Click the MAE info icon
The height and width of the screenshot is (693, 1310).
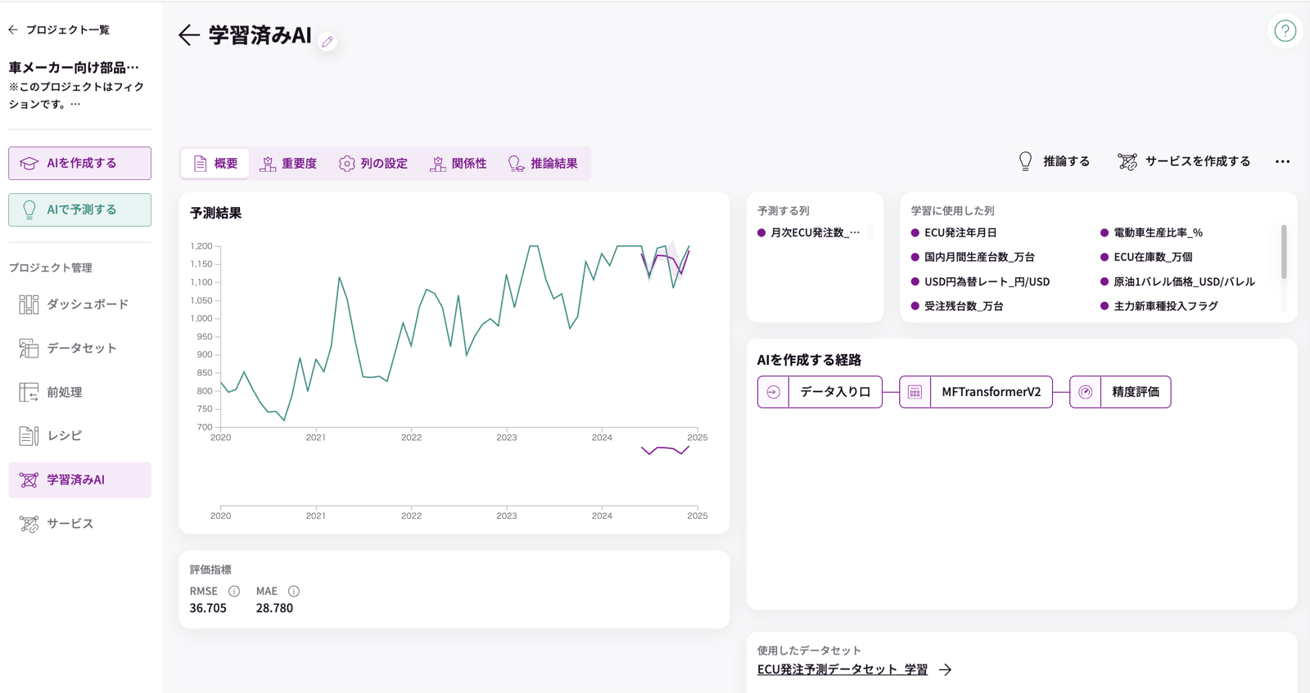point(294,591)
